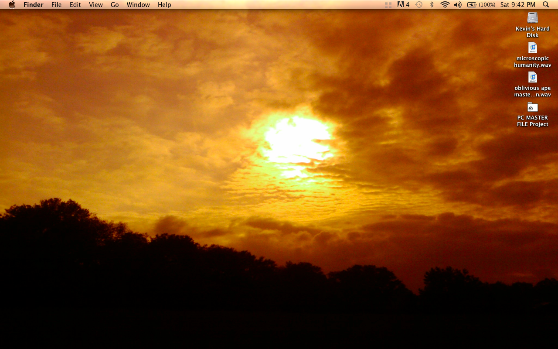Viewport: 558px width, 349px height.
Task: Open the Sat 9:42 PM clock menu
Action: (x=517, y=5)
